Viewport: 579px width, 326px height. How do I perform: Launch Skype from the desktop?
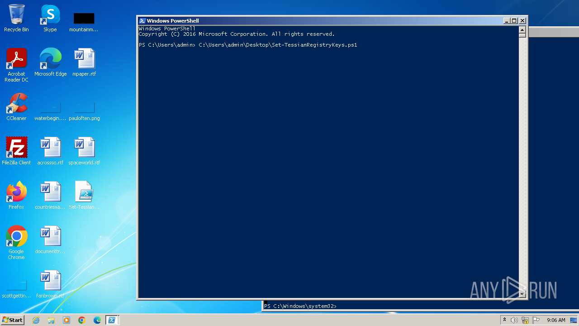pos(50,18)
